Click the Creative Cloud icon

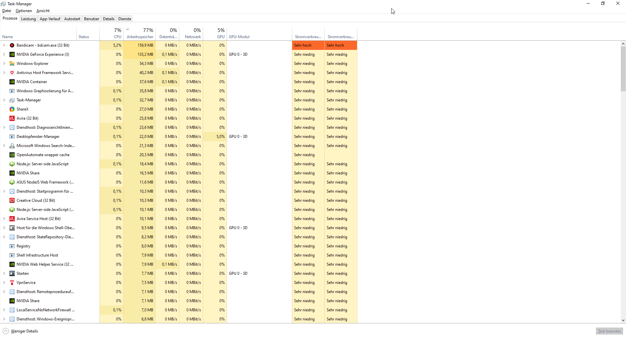(12, 200)
